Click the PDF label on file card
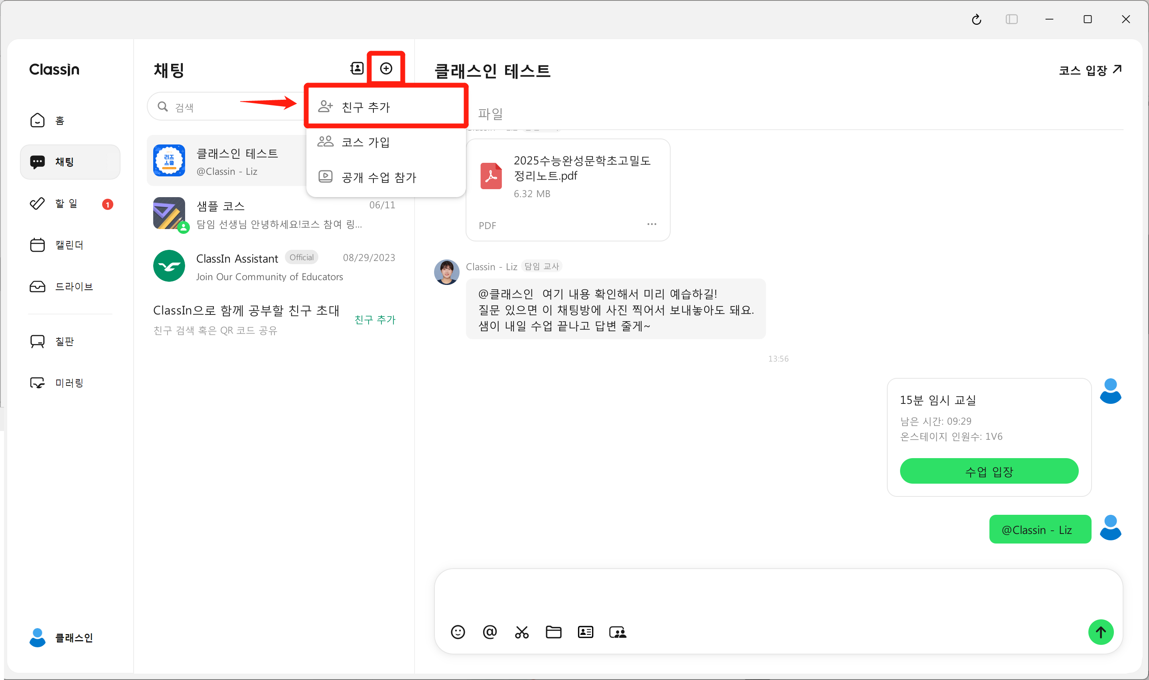The width and height of the screenshot is (1149, 680). tap(487, 225)
